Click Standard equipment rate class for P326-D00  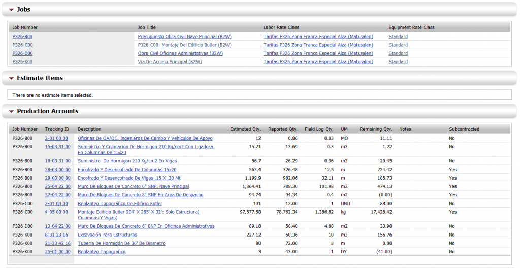(398, 53)
